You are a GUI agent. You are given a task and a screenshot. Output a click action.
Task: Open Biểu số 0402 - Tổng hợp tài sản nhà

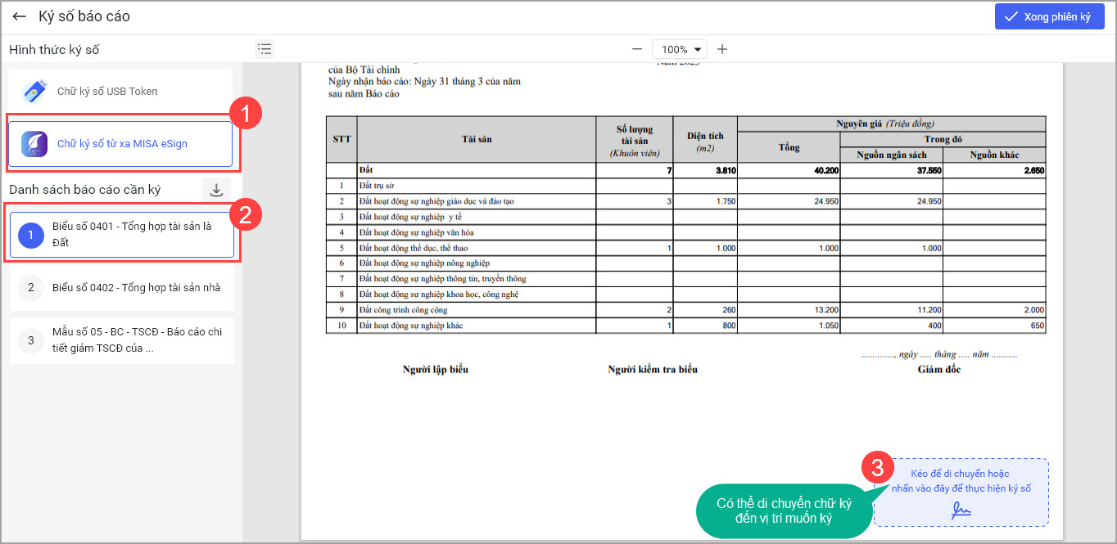(x=121, y=288)
